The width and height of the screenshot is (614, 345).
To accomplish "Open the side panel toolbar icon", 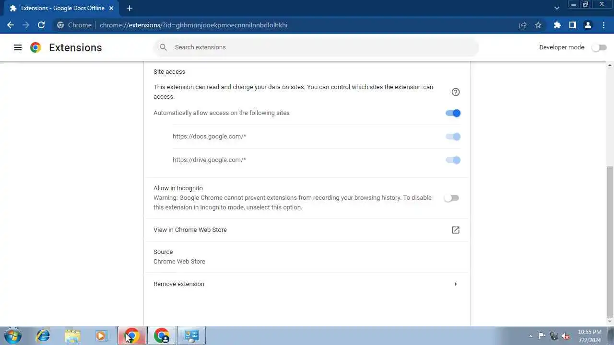I will point(573,25).
